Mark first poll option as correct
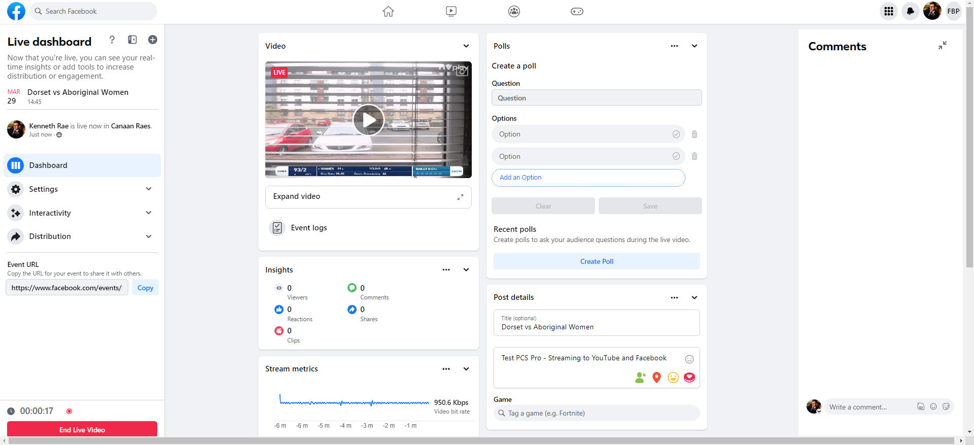 tap(676, 134)
